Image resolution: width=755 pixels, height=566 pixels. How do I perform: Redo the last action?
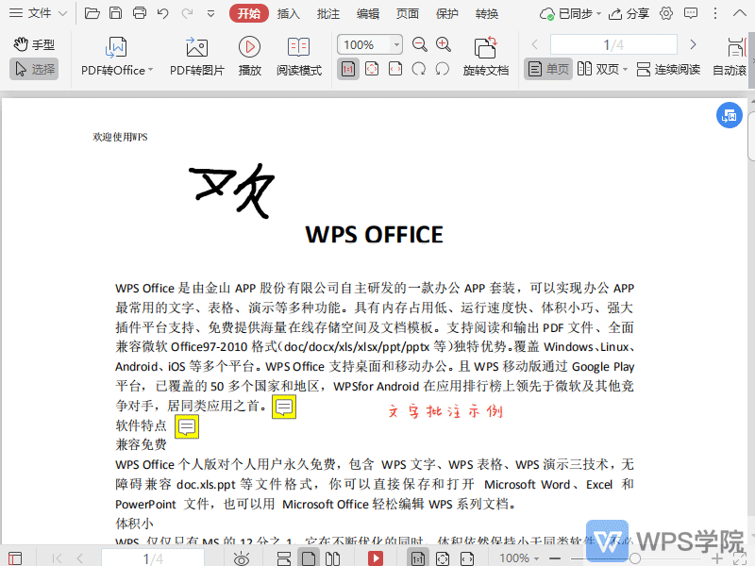tap(187, 13)
